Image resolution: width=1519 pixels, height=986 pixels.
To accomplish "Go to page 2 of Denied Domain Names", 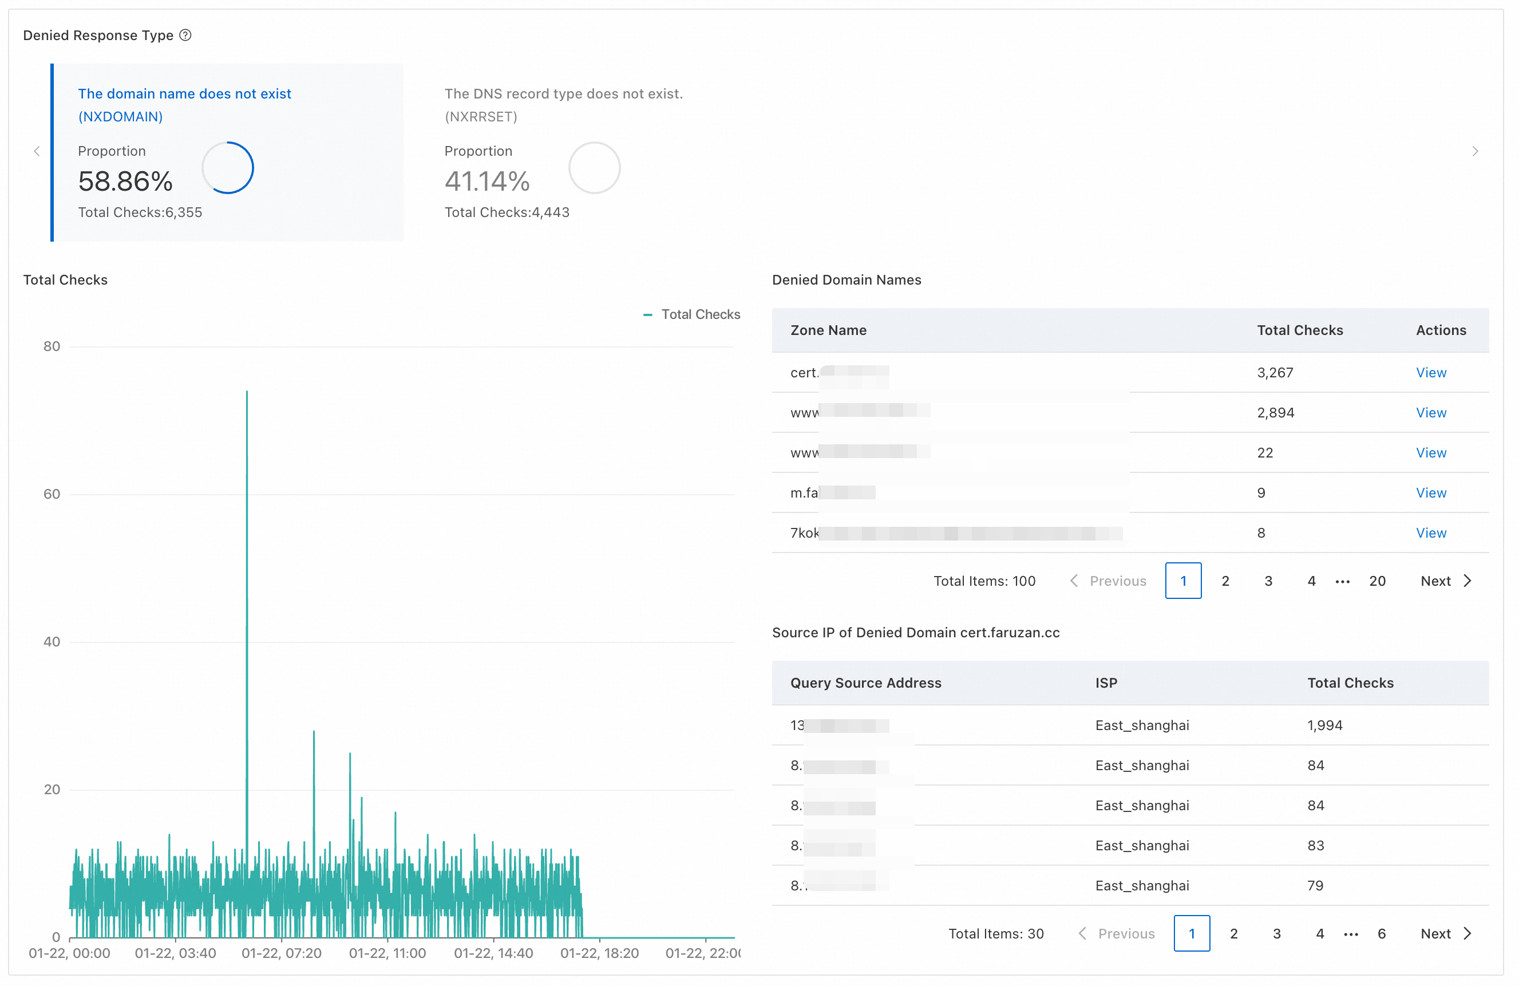I will pos(1225,581).
